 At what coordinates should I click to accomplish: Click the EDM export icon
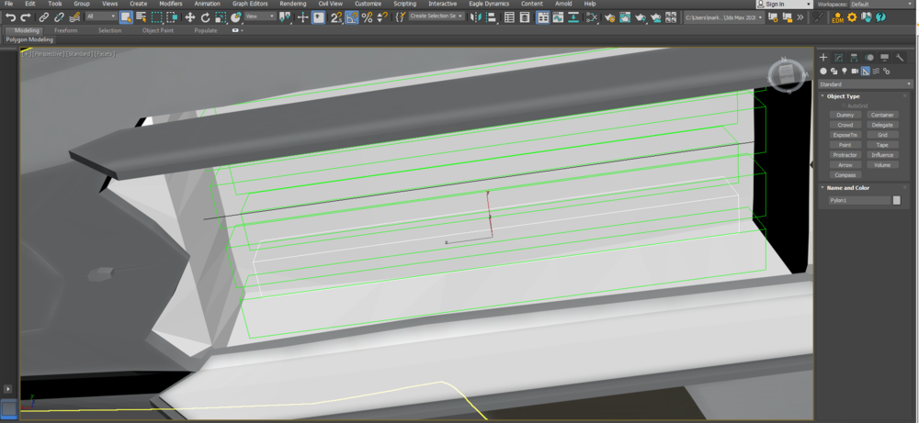(837, 17)
